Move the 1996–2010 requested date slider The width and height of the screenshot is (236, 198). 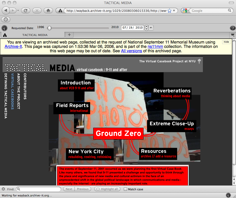[x=49, y=28]
